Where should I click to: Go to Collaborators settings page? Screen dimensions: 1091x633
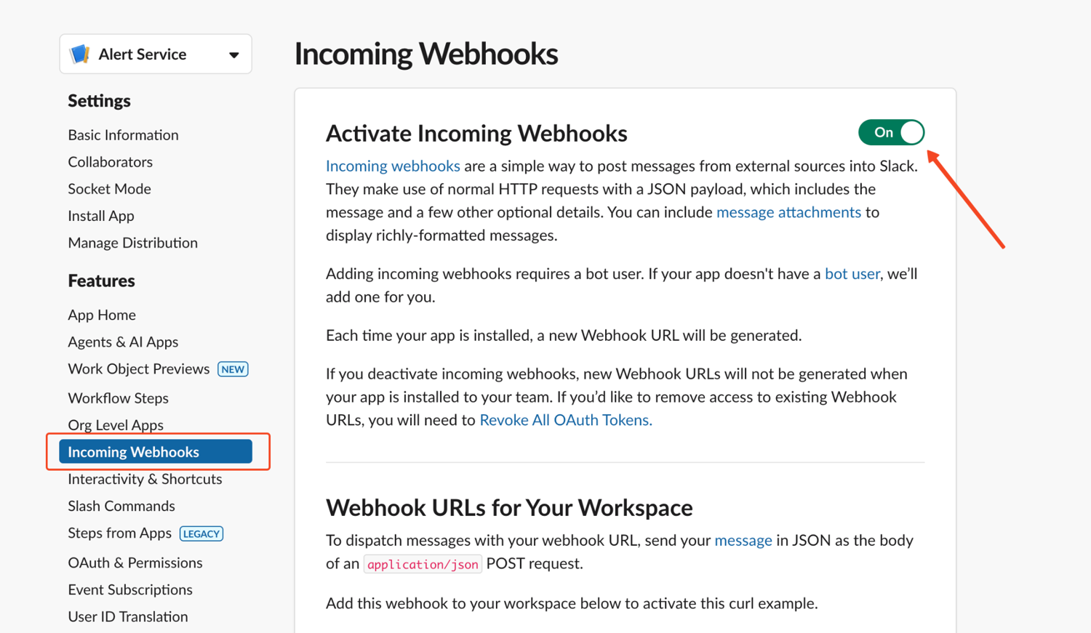click(111, 162)
